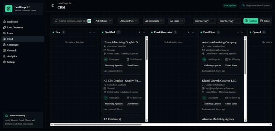The width and height of the screenshot is (275, 131).
Task: Click Email Sent column vertical scrollbar
Action: click(245, 57)
